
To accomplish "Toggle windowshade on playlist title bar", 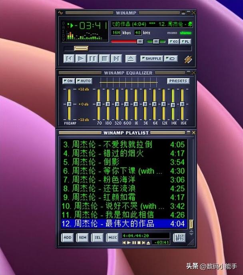I will [188, 132].
